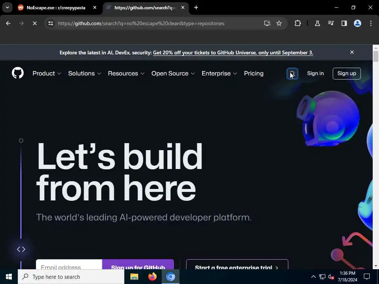View site information icon in address bar
379x284 pixels.
tap(50, 23)
